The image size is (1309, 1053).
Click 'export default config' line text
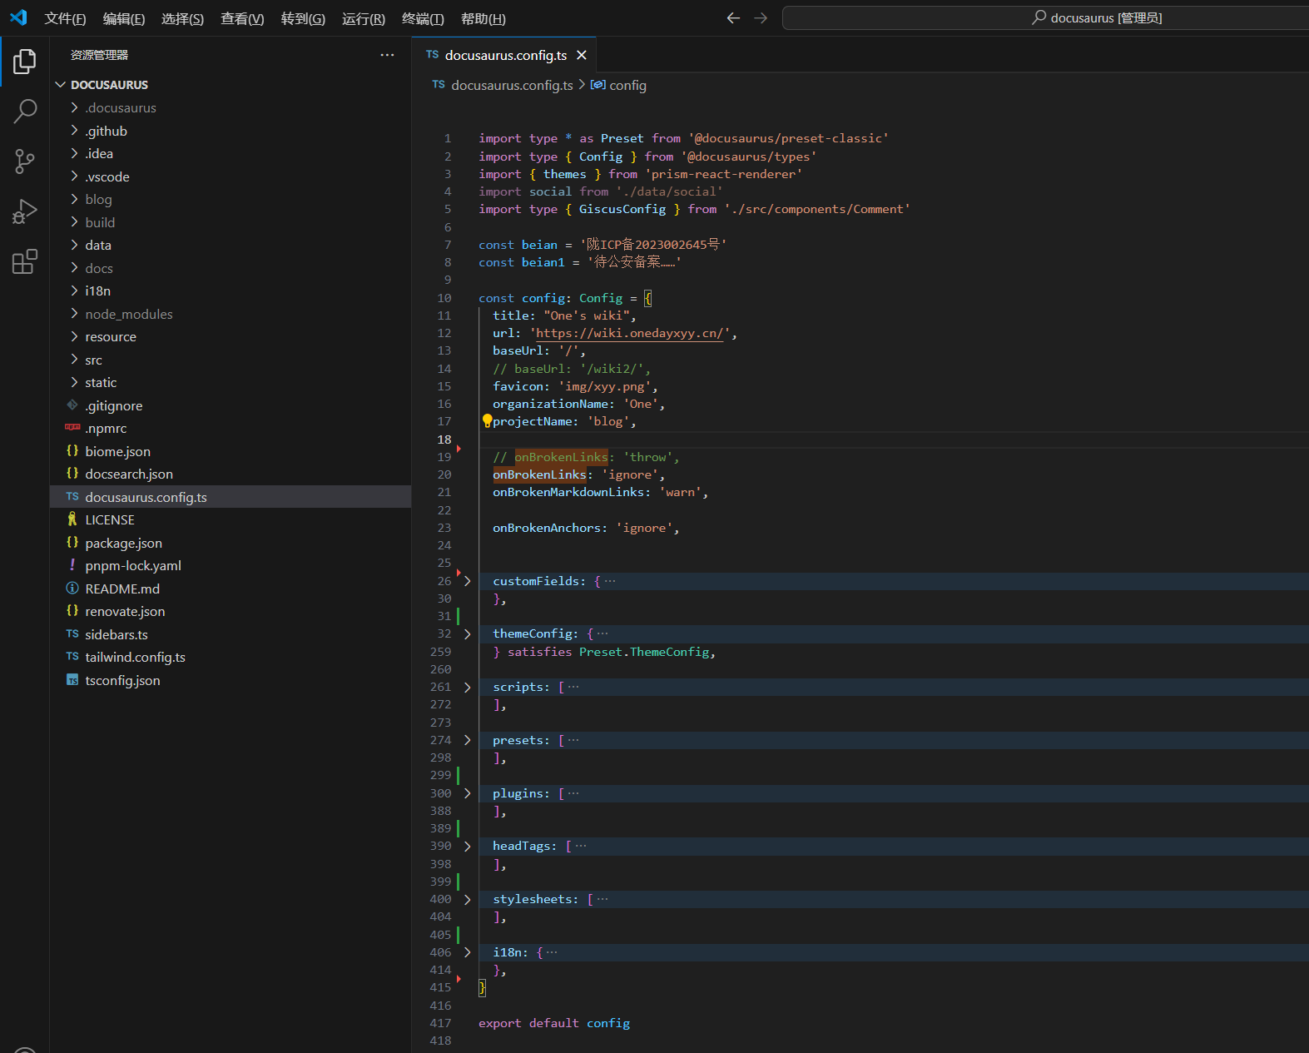[x=554, y=1023]
